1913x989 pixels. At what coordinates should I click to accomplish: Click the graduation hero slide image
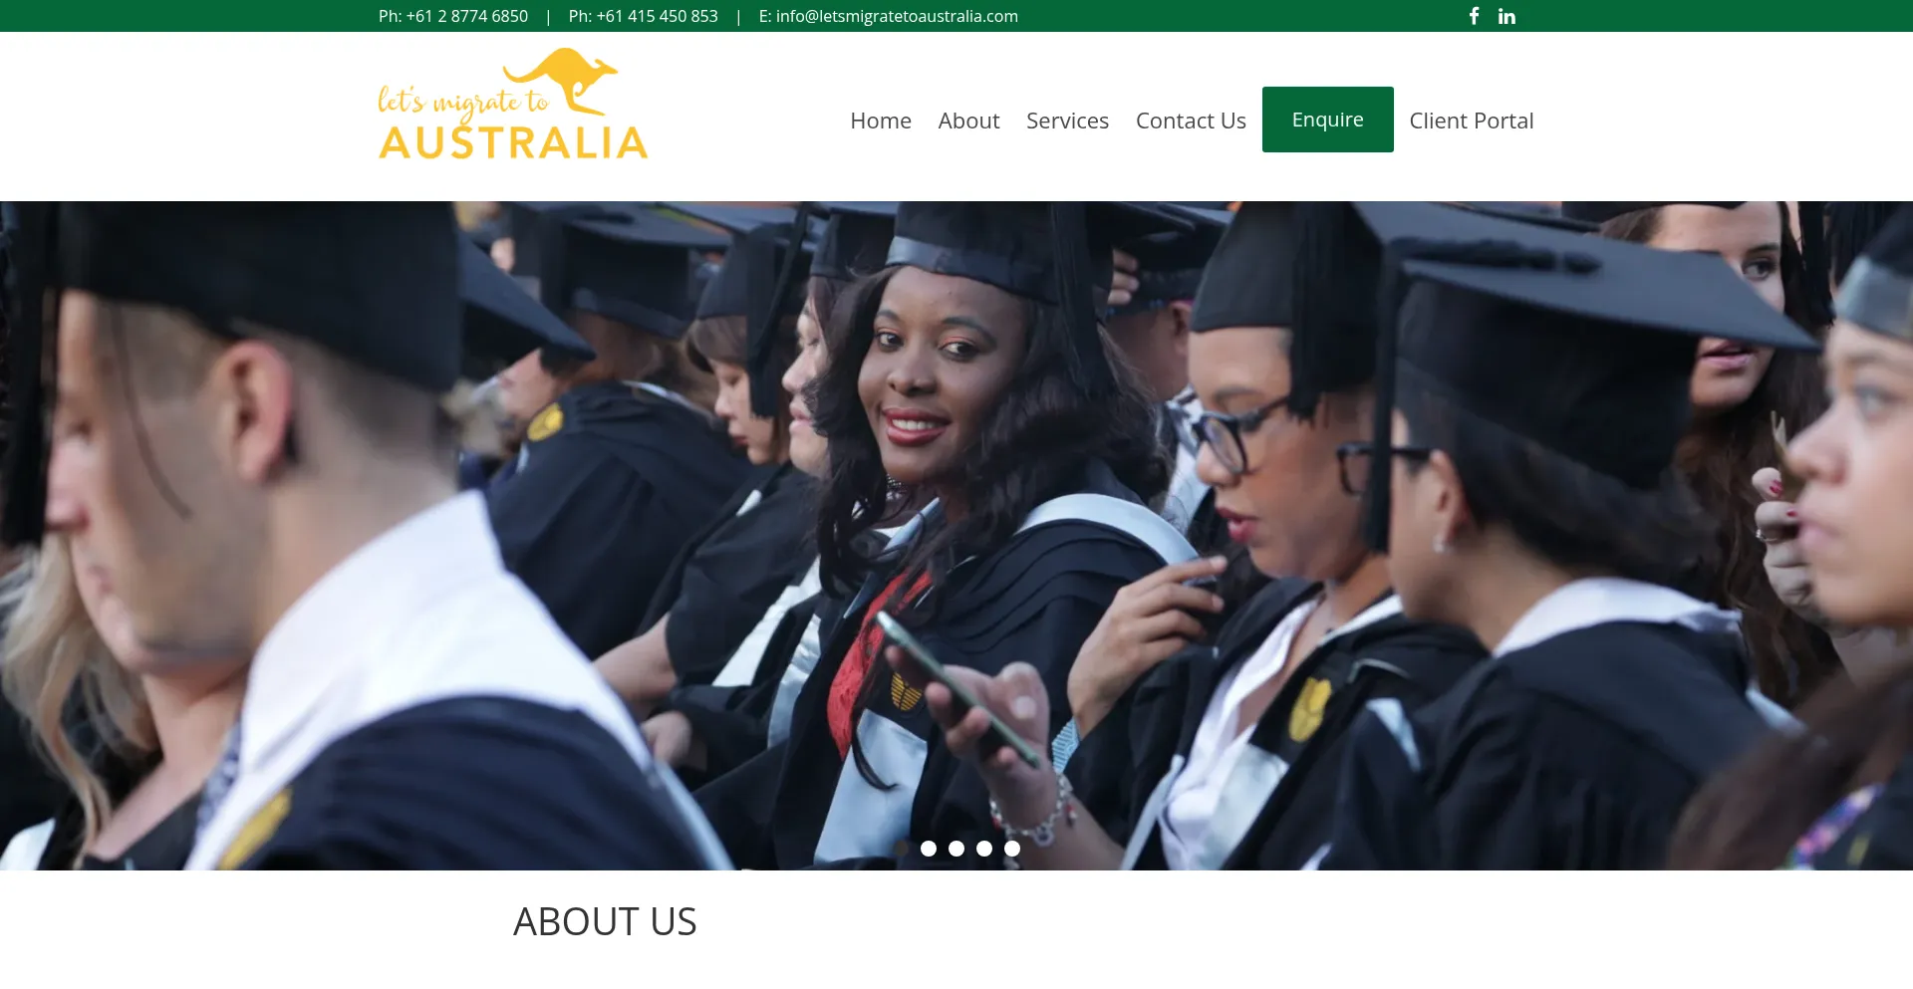[956, 536]
